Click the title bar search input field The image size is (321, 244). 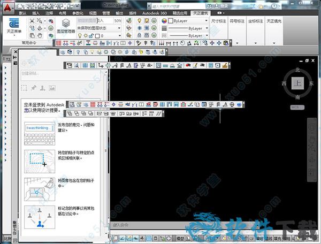point(178,6)
